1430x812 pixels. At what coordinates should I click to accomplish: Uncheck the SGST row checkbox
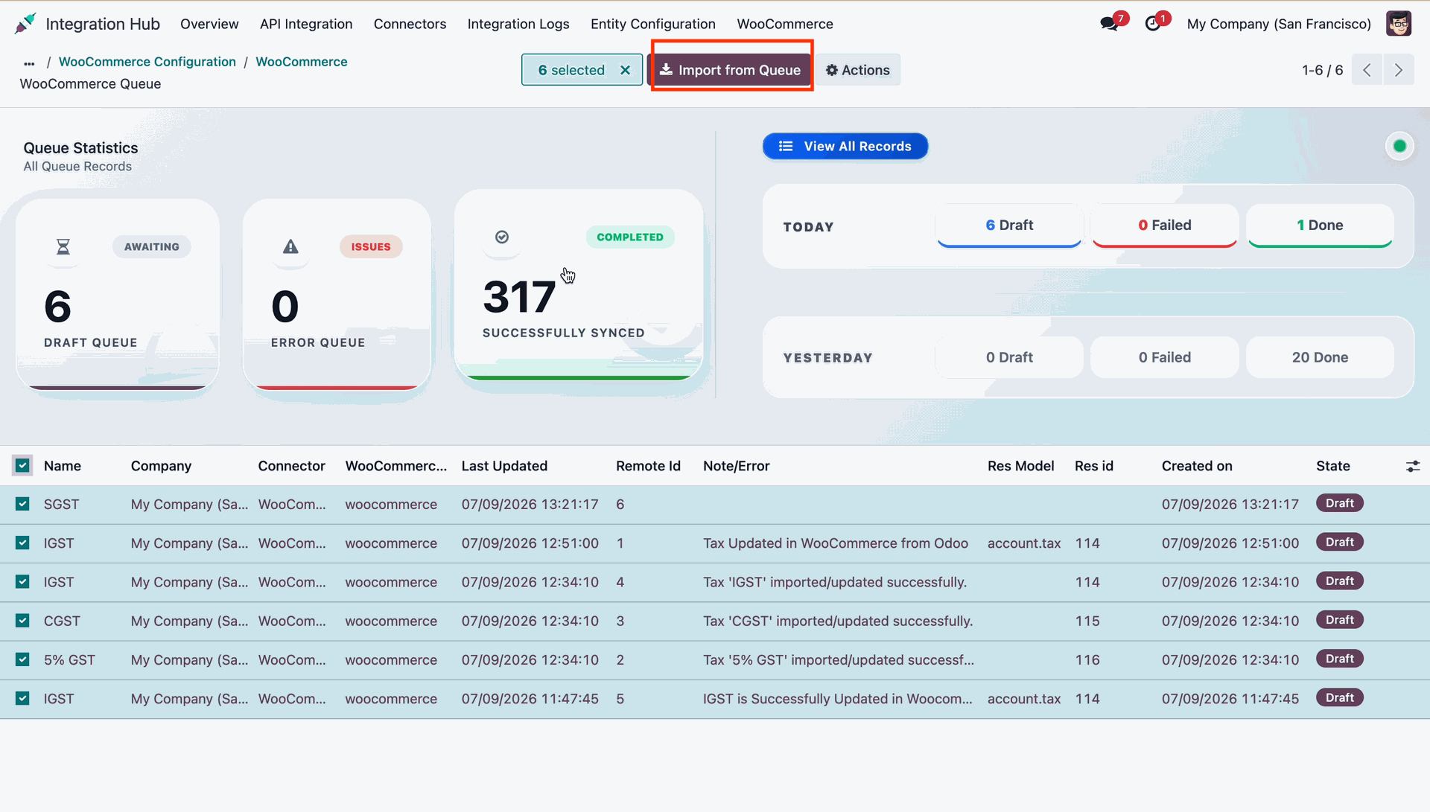pyautogui.click(x=22, y=505)
